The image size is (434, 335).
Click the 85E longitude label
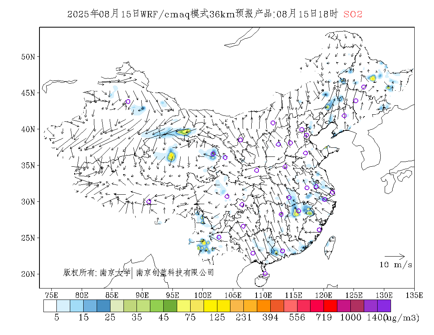(x=112, y=295)
